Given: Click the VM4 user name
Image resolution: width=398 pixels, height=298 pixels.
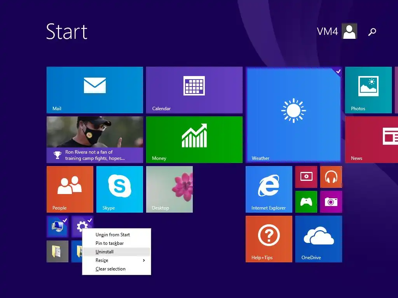Looking at the screenshot, I should tap(327, 32).
